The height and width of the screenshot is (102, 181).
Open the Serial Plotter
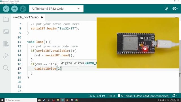[167, 9]
